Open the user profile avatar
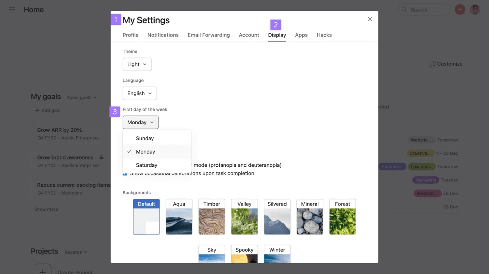This screenshot has width=489, height=274. [475, 10]
